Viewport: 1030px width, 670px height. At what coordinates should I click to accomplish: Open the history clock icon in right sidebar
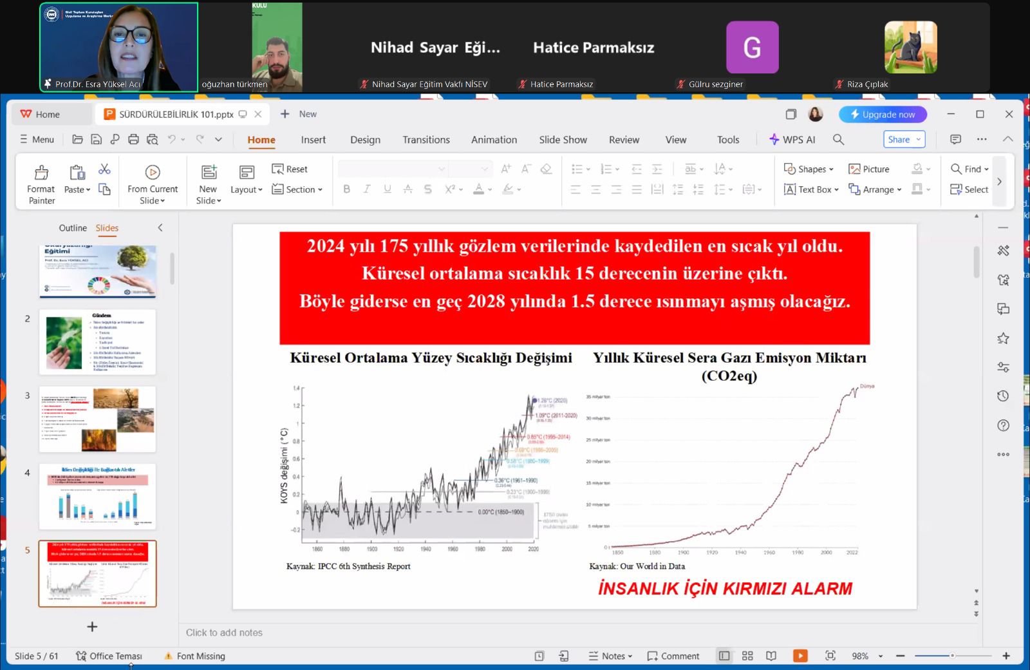(1003, 396)
